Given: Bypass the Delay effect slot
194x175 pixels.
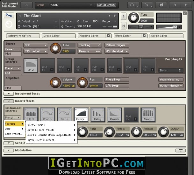Looking at the screenshot, I should tap(93, 110).
